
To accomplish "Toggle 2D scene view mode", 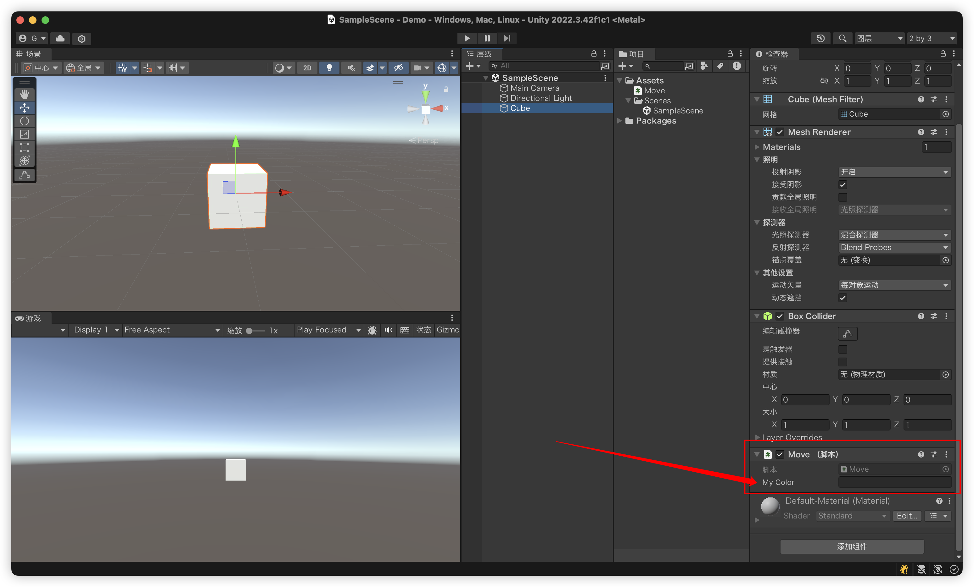I will pos(307,68).
